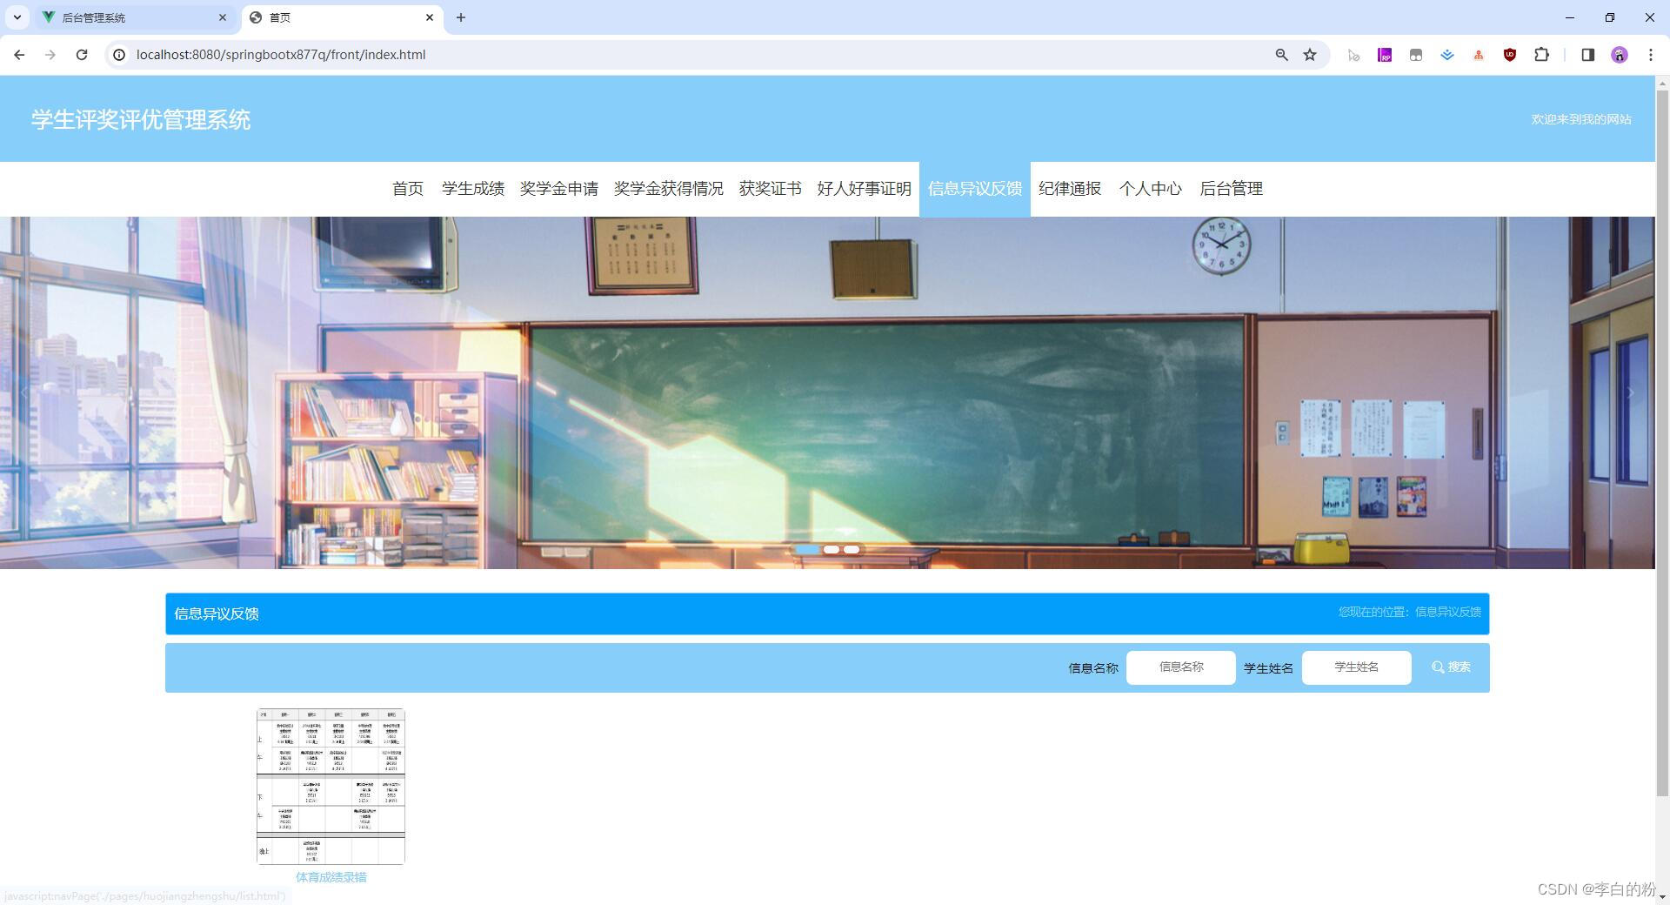Image resolution: width=1670 pixels, height=905 pixels.
Task: Click the blue double-chevron extension icon
Action: tap(1447, 55)
